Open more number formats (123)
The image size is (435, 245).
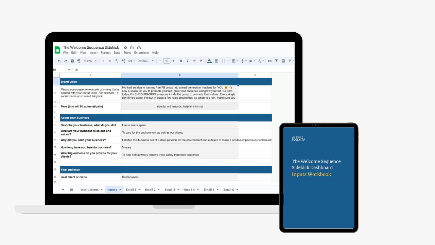[x=130, y=61]
